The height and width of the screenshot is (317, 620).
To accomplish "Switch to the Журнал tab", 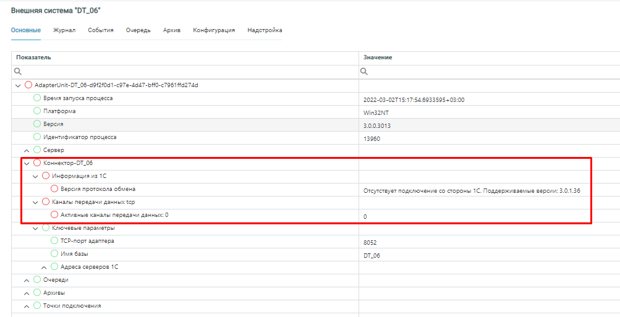I will pos(64,30).
